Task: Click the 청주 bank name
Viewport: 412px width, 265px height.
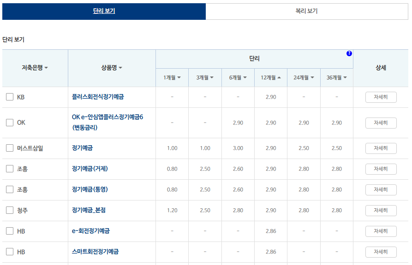Action: coord(22,211)
